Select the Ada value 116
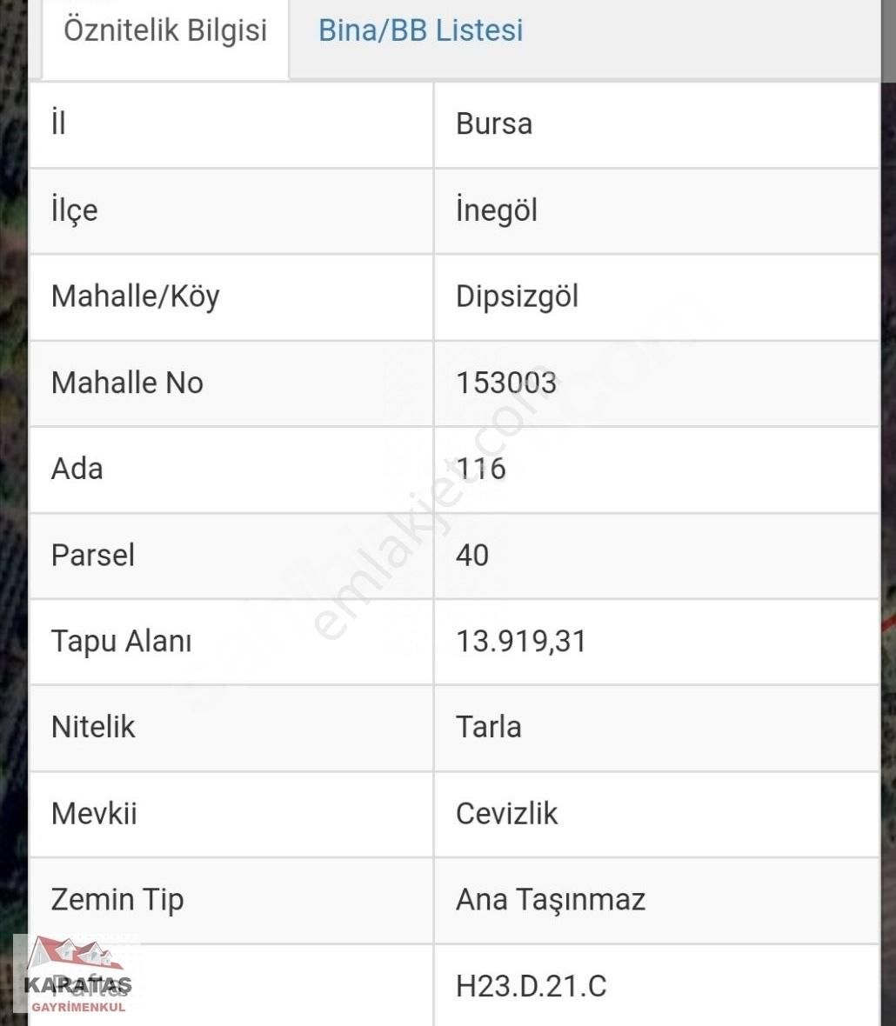 pos(480,469)
